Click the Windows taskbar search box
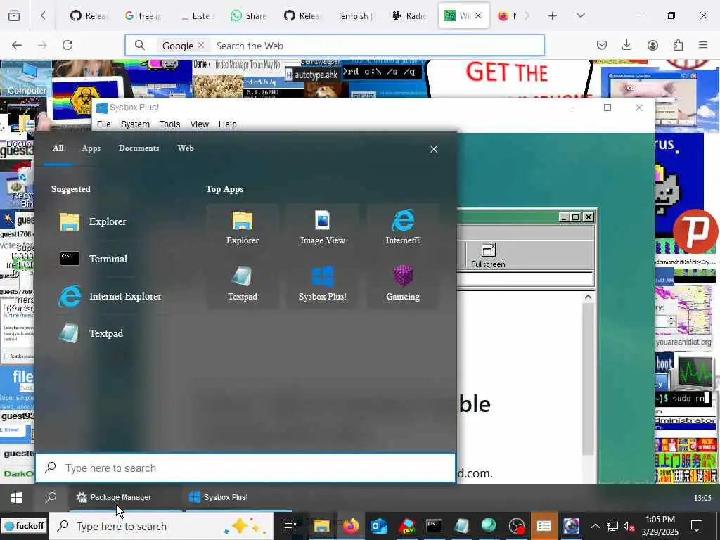Screen dimensions: 720x540 point(161,526)
